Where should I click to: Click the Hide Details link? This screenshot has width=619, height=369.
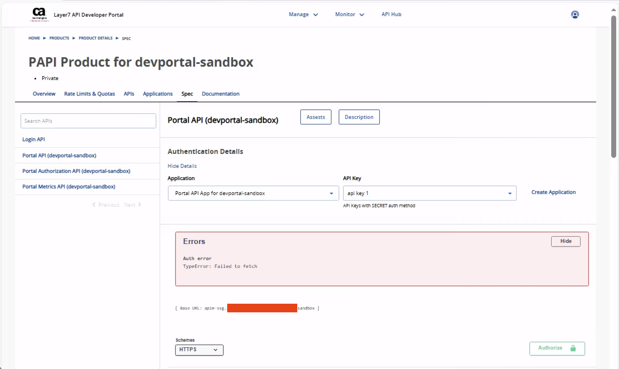pos(182,166)
